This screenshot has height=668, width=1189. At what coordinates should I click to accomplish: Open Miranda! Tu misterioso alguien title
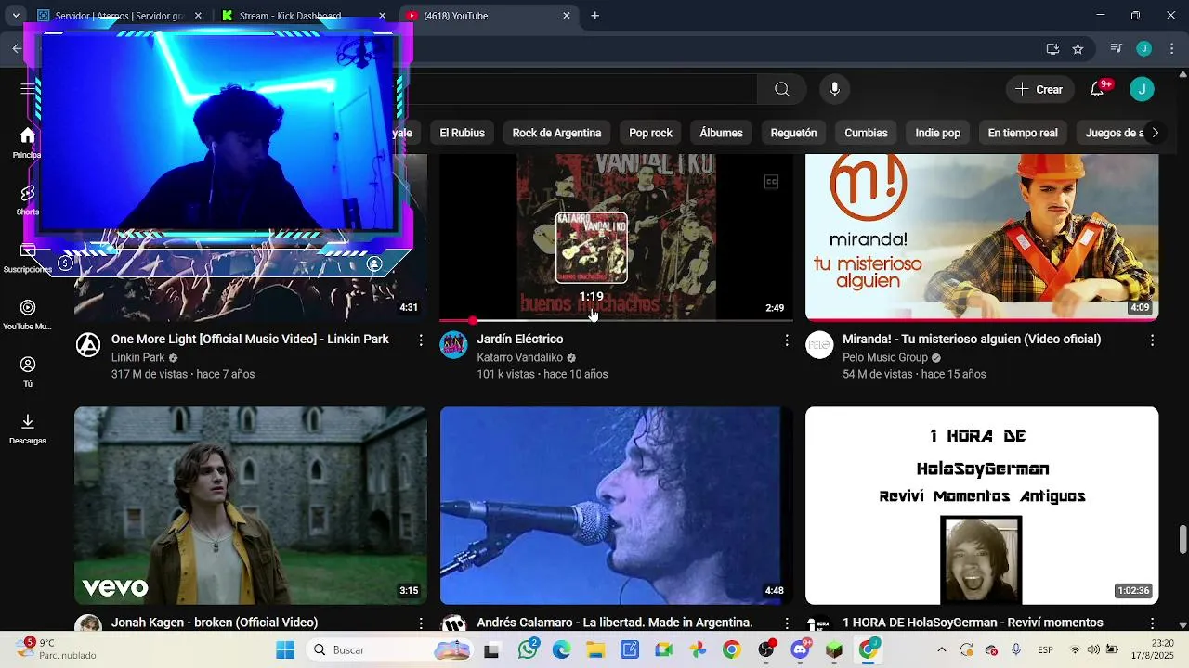tap(972, 339)
